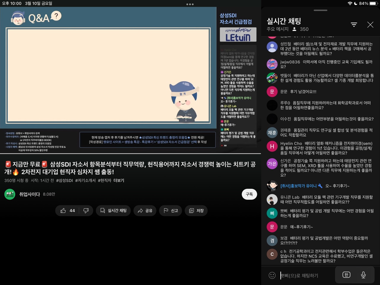Tap the Do Not Disturb moon icon
The image size is (380, 285).
356,3
